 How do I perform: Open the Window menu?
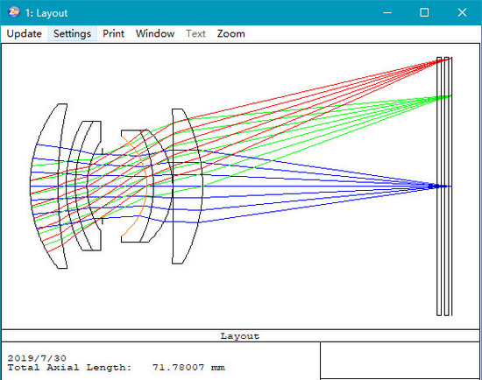pyautogui.click(x=155, y=33)
